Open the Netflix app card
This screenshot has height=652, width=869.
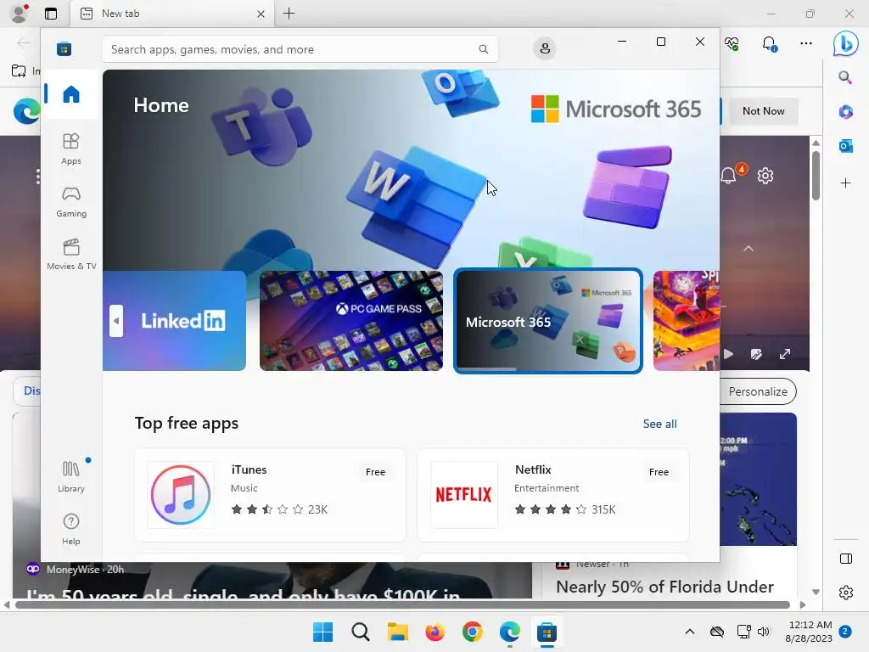(553, 495)
